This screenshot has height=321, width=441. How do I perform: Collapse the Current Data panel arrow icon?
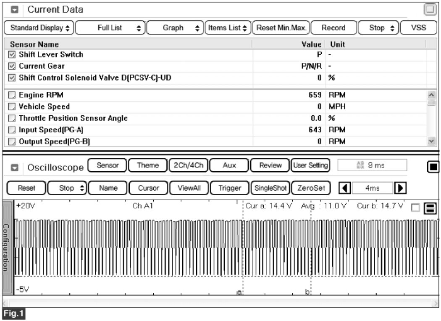14,10
